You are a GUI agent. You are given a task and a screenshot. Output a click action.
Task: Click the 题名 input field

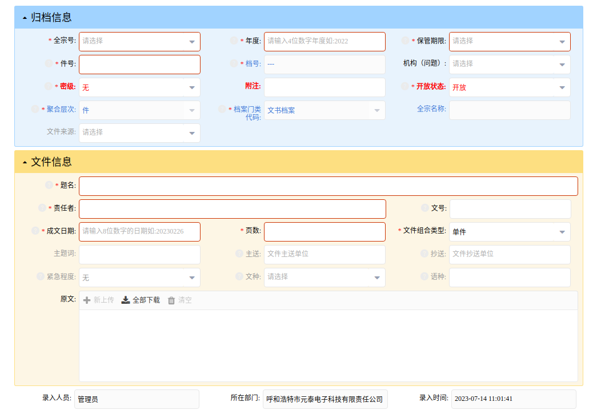coord(328,186)
